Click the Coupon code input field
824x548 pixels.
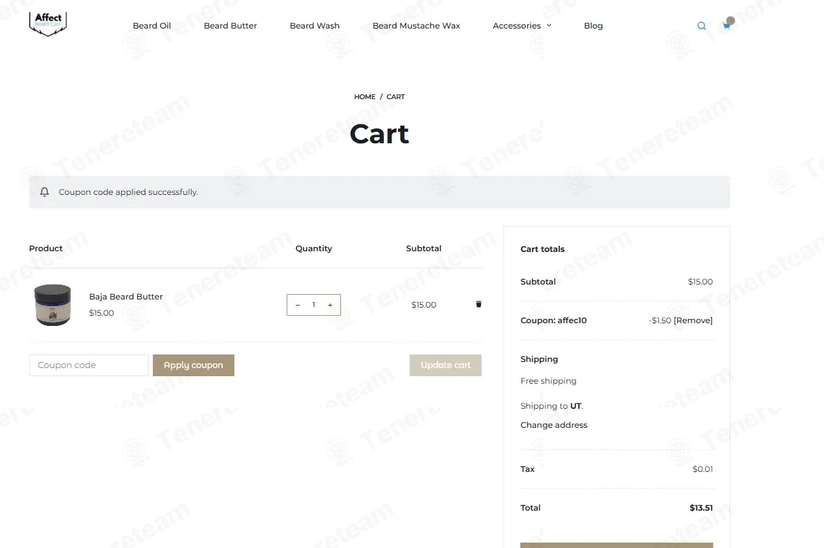(x=89, y=365)
